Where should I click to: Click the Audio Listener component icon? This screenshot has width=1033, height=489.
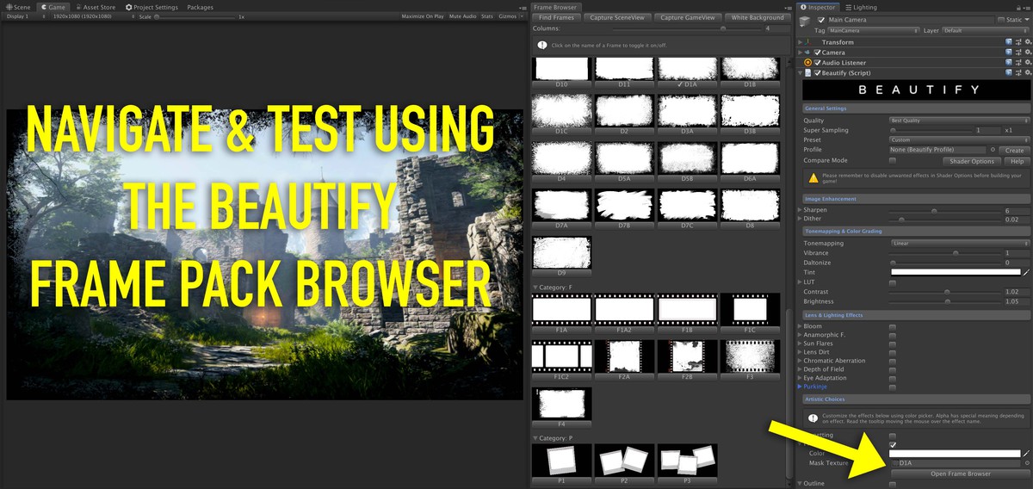[x=807, y=63]
